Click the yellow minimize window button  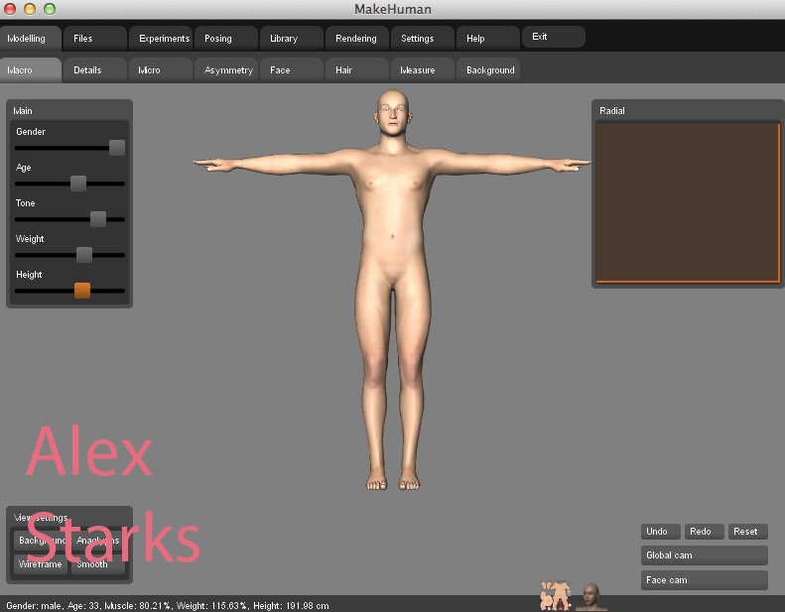(x=30, y=9)
